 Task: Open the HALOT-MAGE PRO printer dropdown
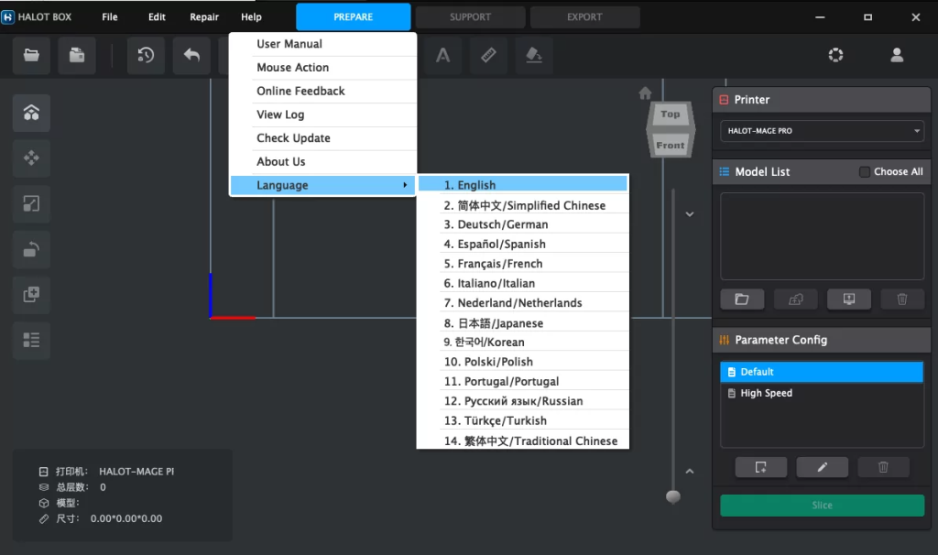pyautogui.click(x=822, y=131)
